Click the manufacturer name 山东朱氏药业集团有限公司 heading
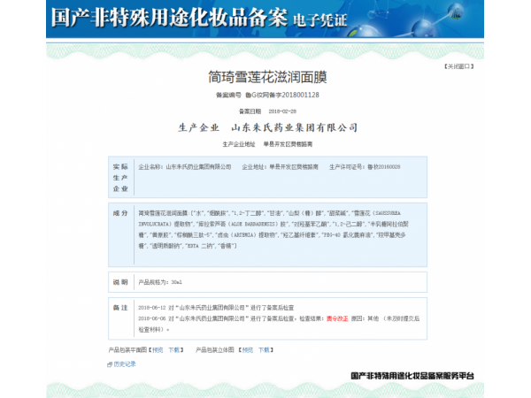The height and width of the screenshot is (398, 531). (295, 127)
